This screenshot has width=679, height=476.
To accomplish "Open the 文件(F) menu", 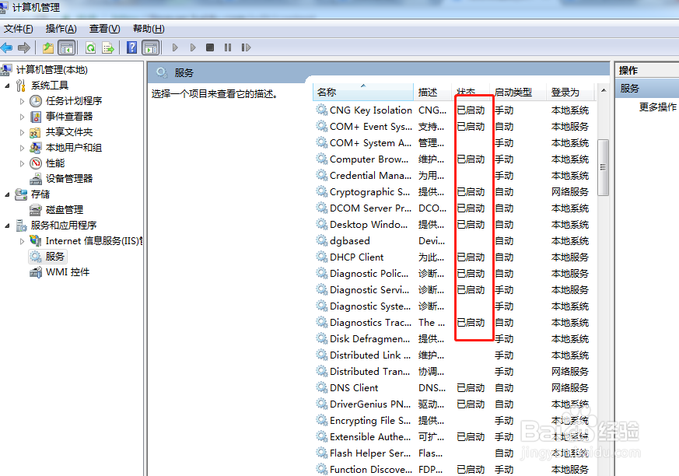I will tap(19, 29).
